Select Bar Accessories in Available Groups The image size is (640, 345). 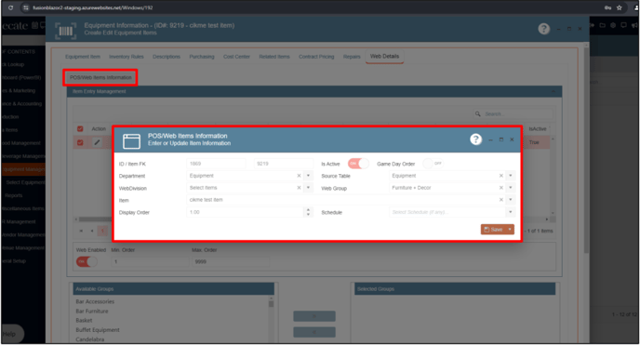[95, 302]
